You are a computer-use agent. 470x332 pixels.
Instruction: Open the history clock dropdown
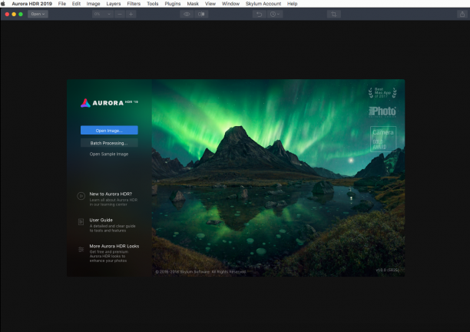coord(275,14)
